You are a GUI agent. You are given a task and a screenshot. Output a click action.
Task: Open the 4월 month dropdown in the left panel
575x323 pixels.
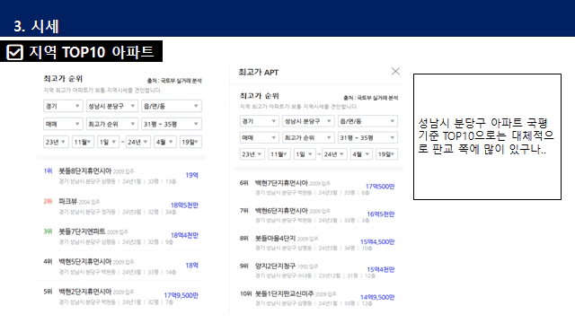tap(164, 142)
